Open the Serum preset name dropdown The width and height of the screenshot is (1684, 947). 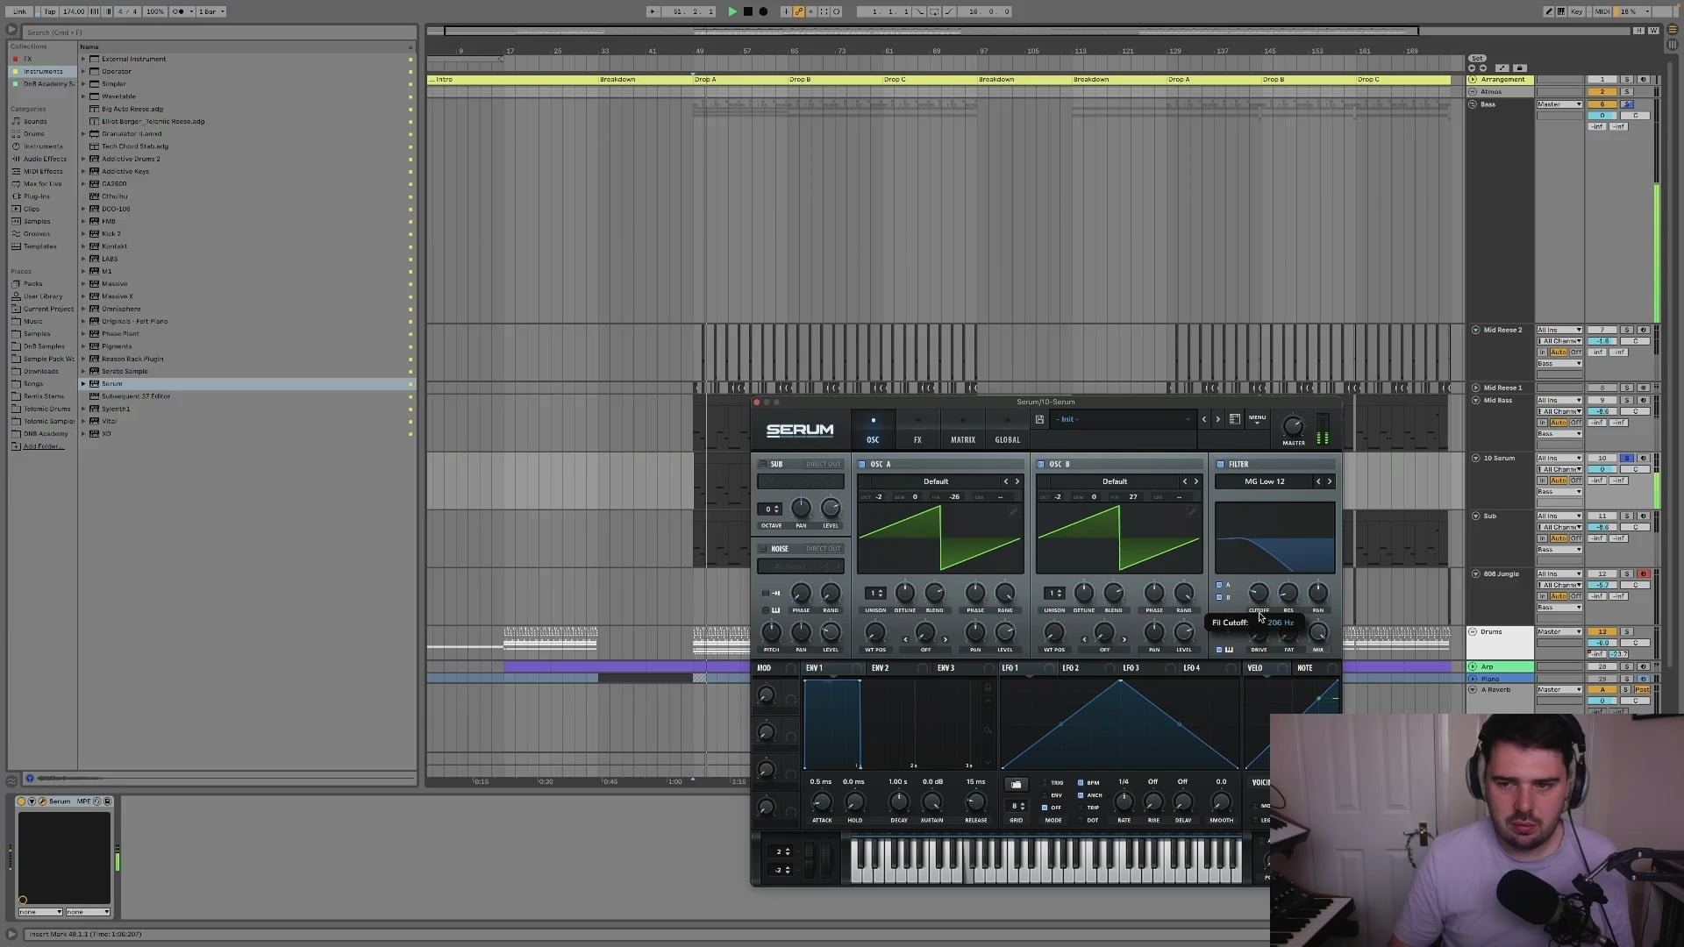[1122, 419]
